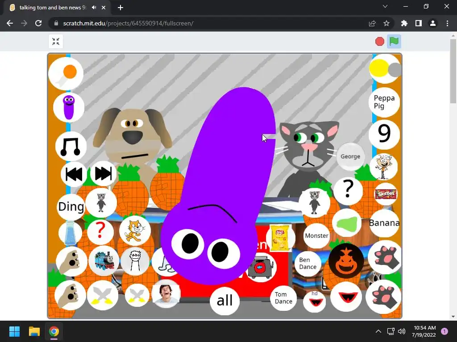Open the Chrome three-dot menu

pos(447,23)
